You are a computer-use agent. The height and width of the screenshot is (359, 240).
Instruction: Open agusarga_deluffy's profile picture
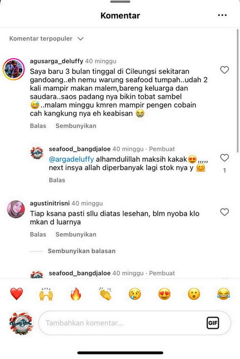(13, 69)
